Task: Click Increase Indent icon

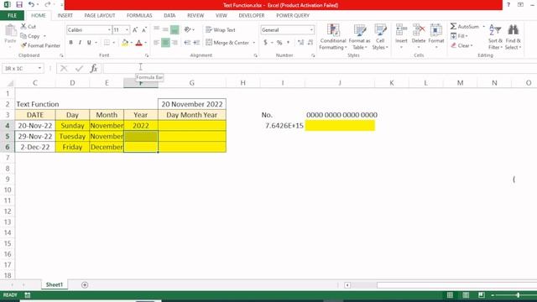Action: [x=196, y=43]
